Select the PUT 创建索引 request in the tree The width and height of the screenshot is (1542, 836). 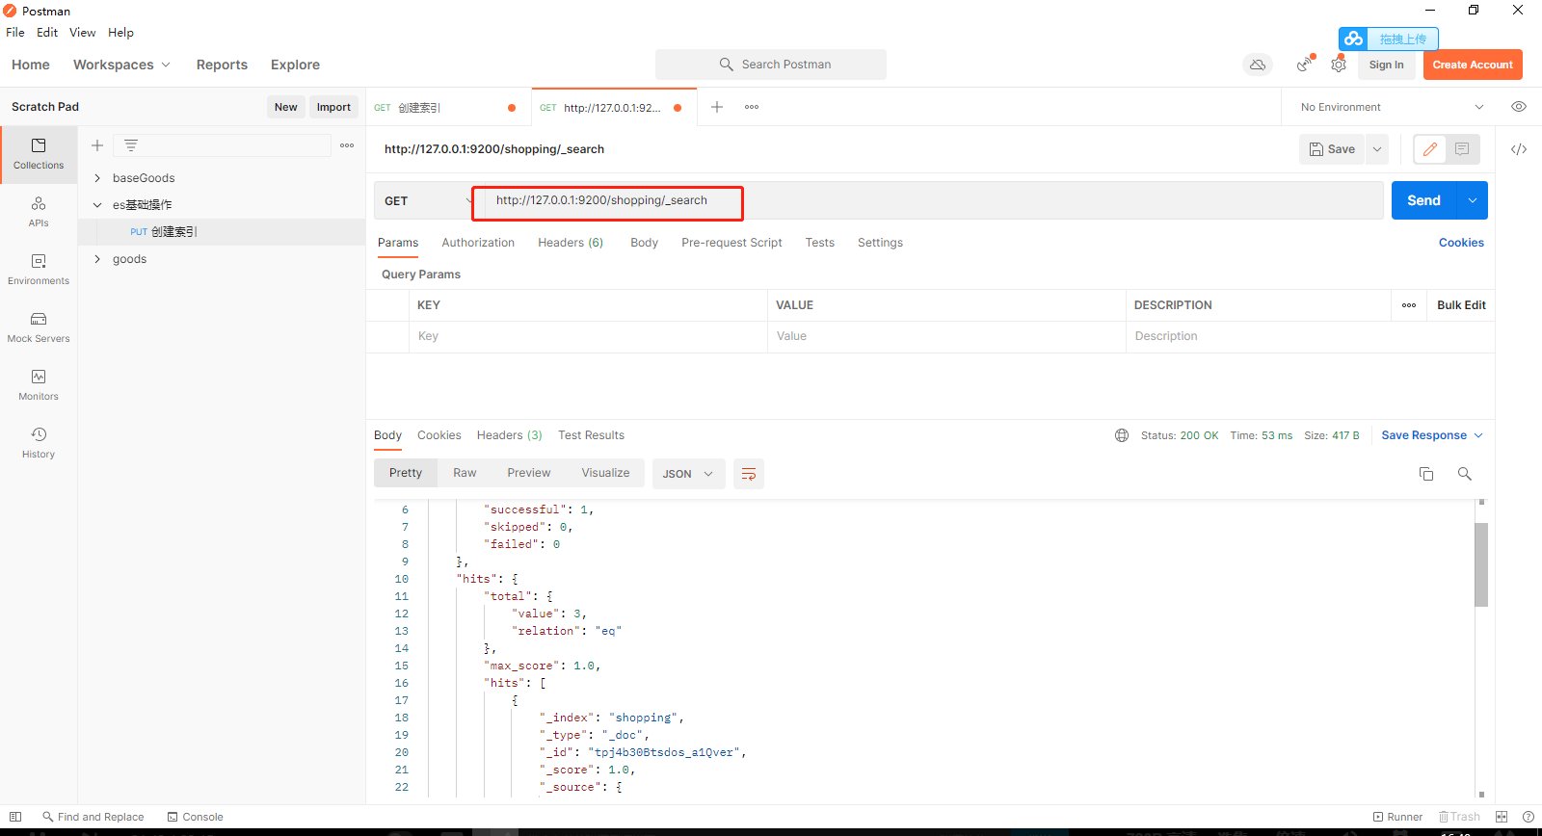pyautogui.click(x=222, y=232)
